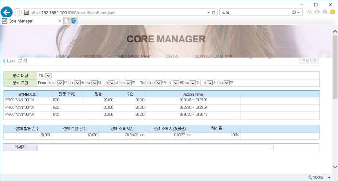Click the site icon in address bar
This screenshot has width=338, height=181.
coord(27,13)
